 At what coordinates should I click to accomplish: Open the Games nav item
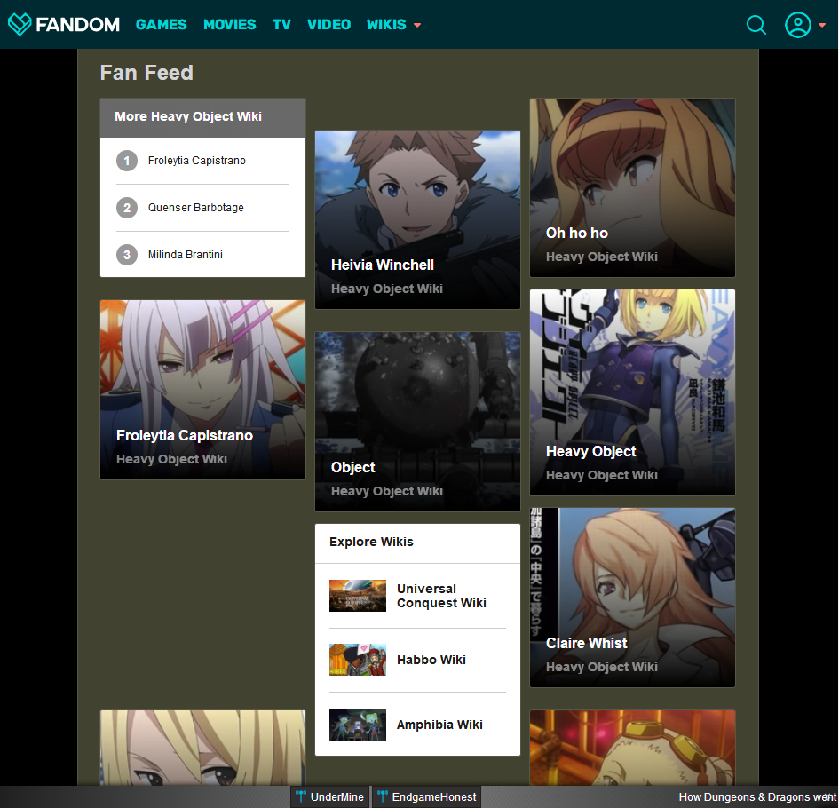161,25
